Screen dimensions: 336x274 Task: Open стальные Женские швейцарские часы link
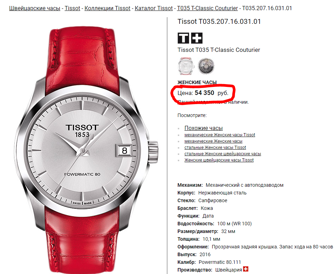[x=223, y=154]
